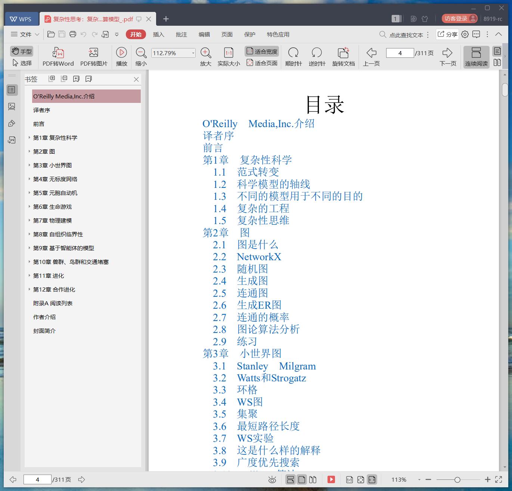Open 译者序 table of contents link
This screenshot has width=512, height=491.
pos(218,136)
